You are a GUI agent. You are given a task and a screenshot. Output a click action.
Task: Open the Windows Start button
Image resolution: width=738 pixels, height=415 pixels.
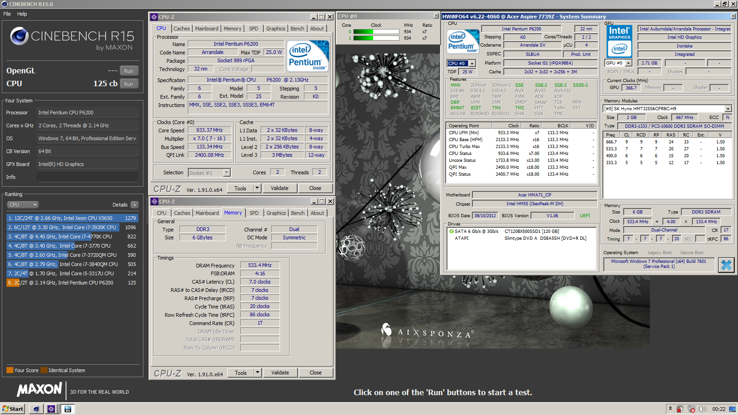13,409
